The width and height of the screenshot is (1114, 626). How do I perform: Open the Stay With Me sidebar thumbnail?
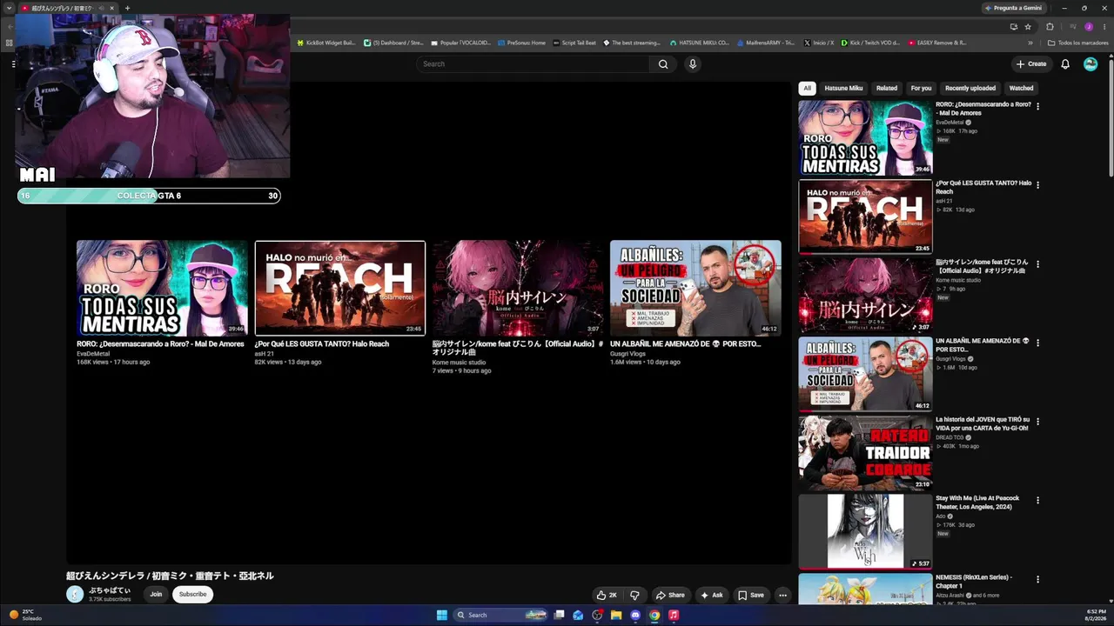point(865,532)
